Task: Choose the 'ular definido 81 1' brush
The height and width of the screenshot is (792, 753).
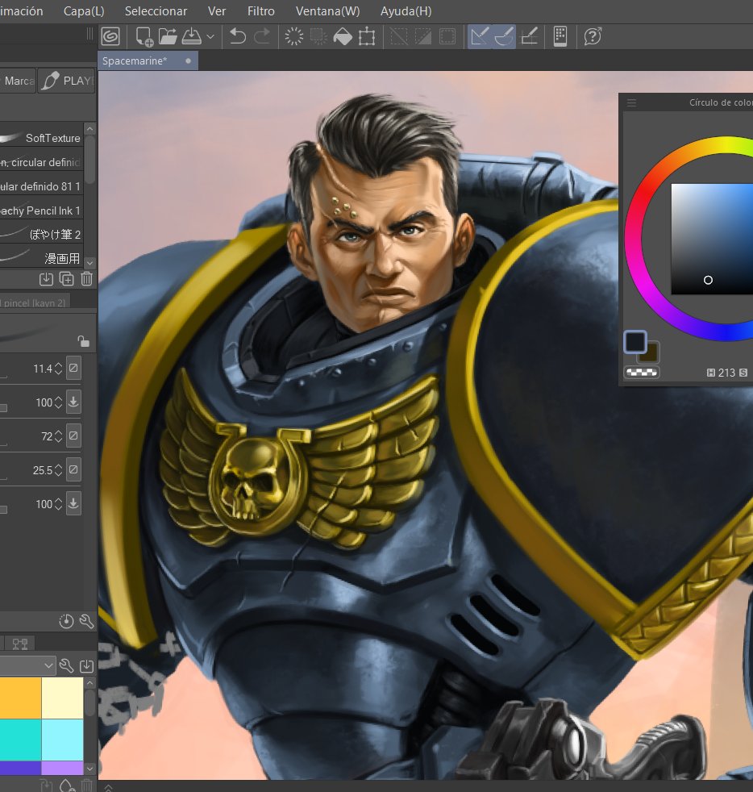Action: (41, 186)
